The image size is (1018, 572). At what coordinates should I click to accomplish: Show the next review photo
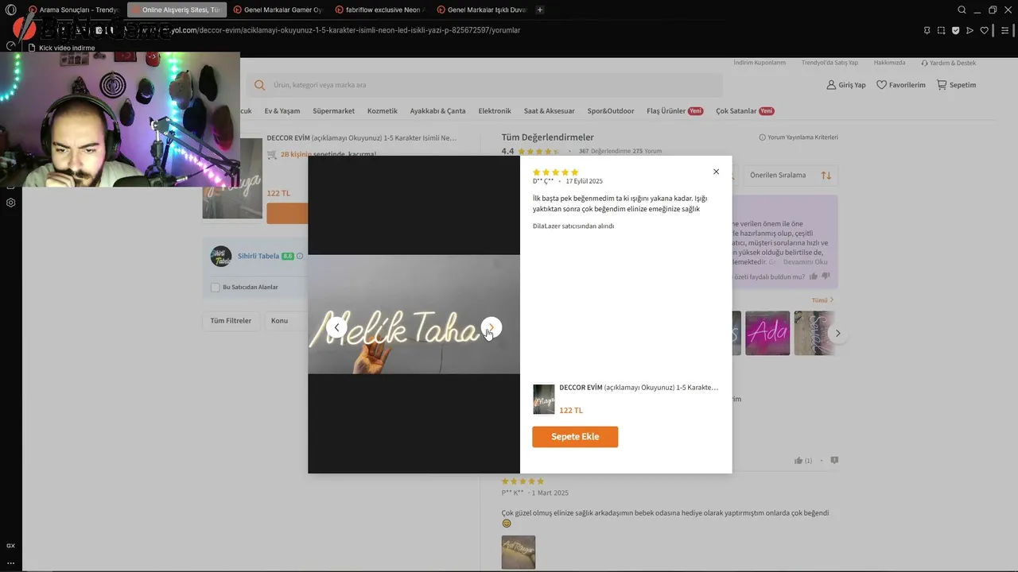click(492, 327)
